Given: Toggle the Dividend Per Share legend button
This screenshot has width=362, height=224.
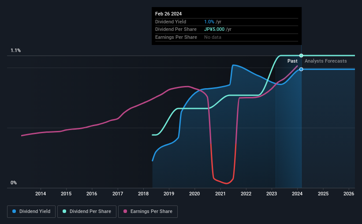Looking at the screenshot, I should 87,212.
